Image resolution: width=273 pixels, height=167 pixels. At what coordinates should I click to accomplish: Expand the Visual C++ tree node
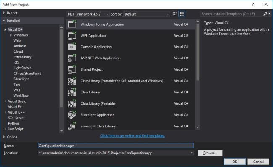click(5, 112)
